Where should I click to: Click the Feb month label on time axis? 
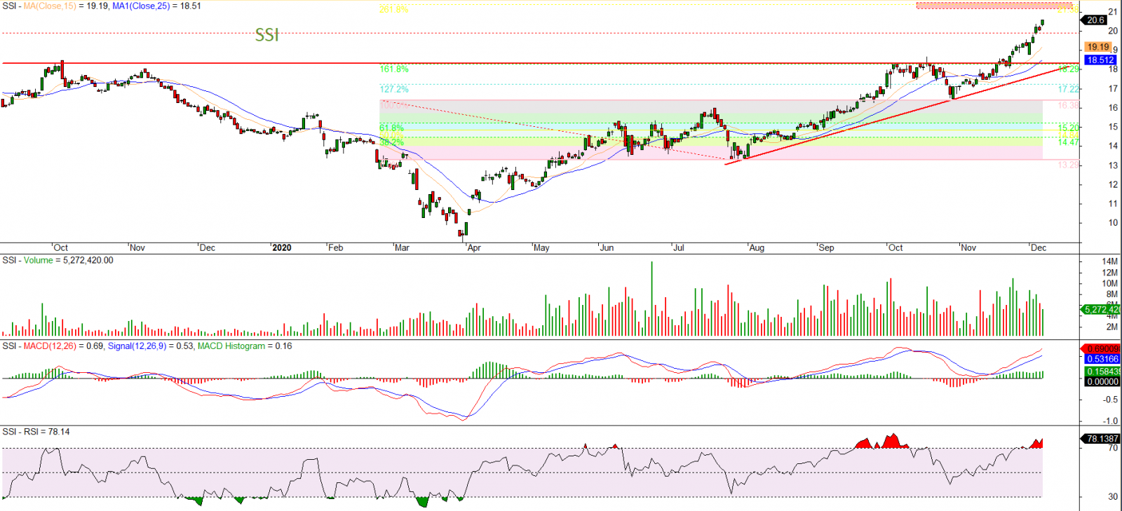click(x=336, y=247)
